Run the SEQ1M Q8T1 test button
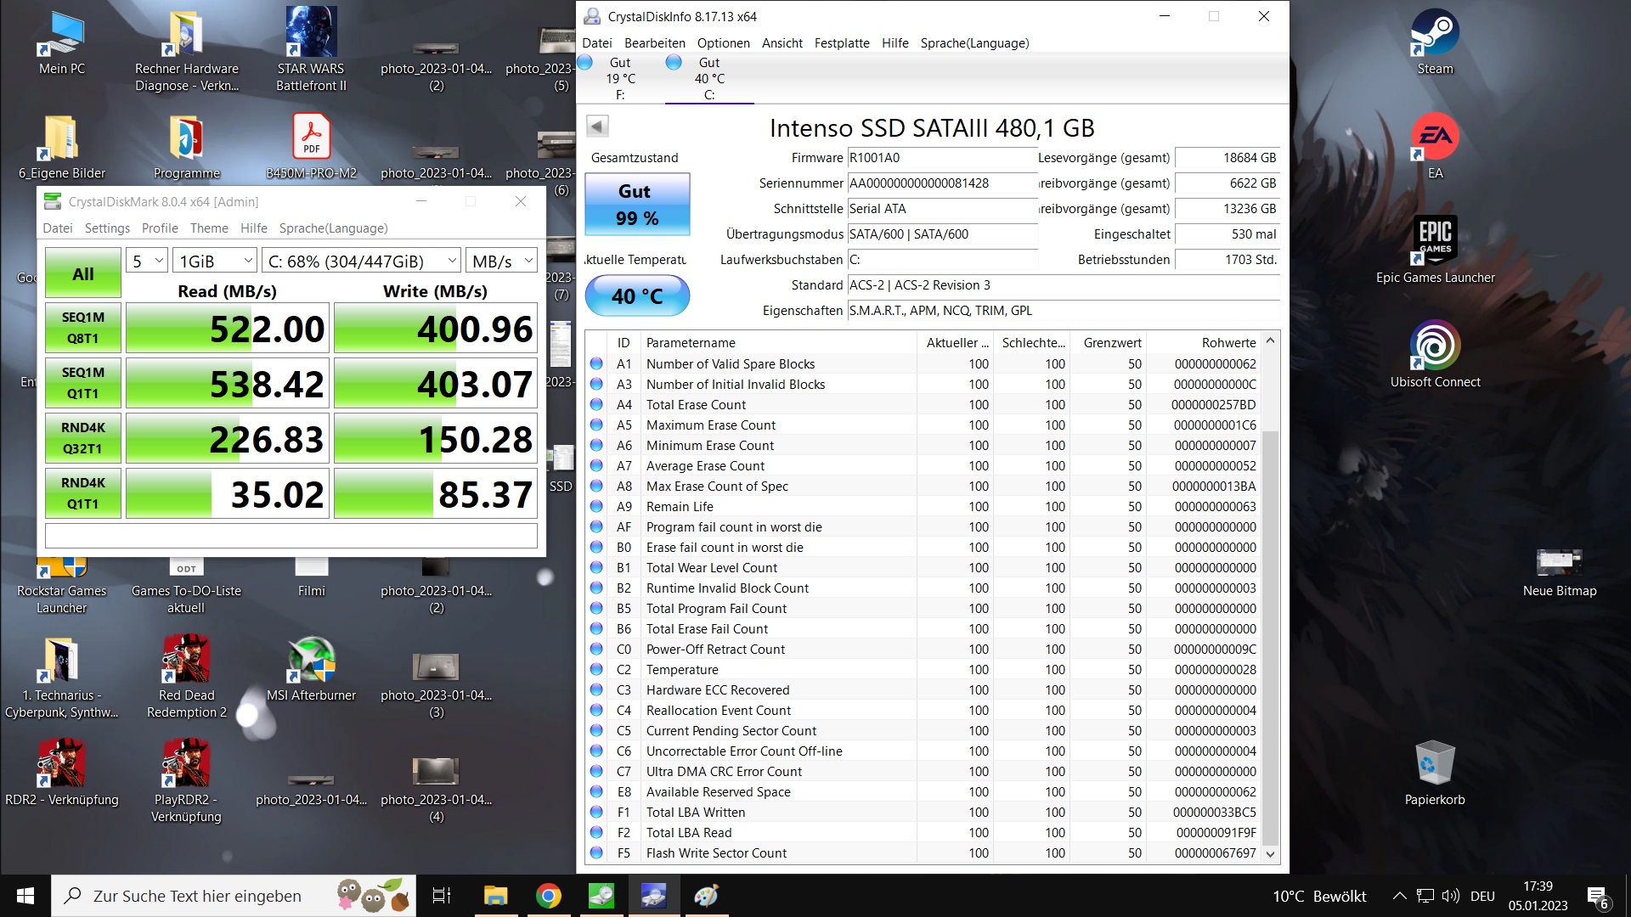 pos(83,328)
